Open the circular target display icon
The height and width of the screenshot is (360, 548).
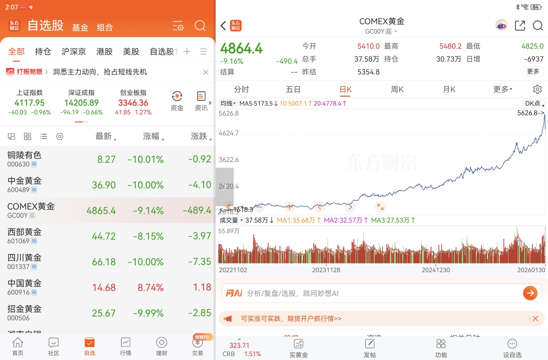point(59,136)
